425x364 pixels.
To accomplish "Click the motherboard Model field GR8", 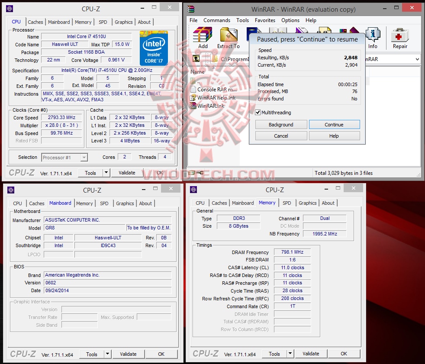I will point(85,228).
